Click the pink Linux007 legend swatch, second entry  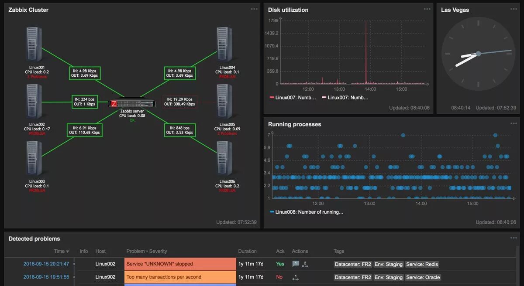tap(324, 98)
